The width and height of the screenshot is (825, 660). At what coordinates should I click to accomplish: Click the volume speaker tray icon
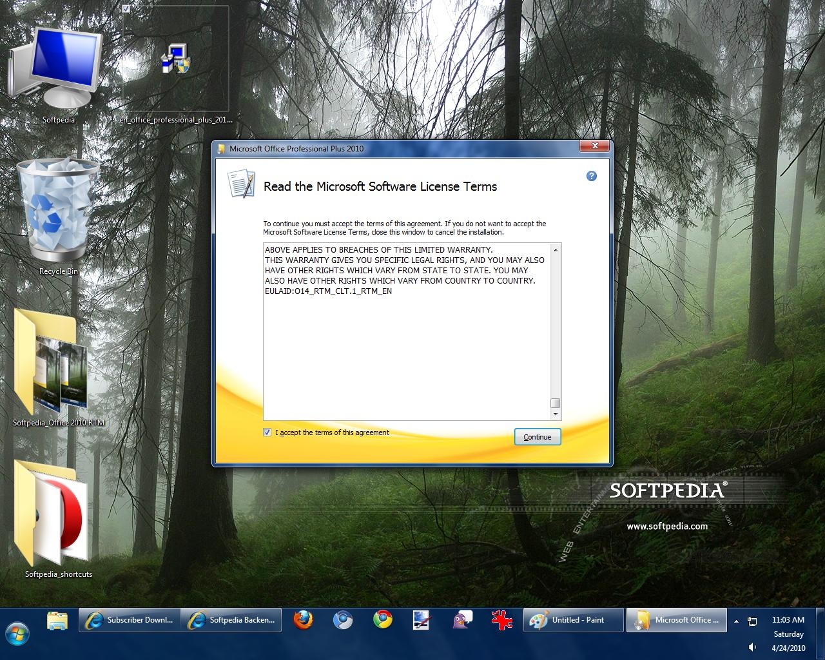pyautogui.click(x=752, y=647)
